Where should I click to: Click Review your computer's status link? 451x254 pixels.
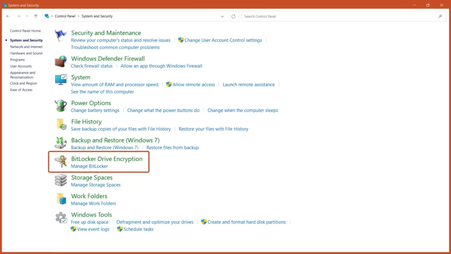pos(120,40)
